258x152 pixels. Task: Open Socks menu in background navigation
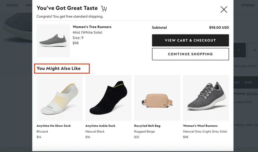pyautogui.click(x=12, y=5)
